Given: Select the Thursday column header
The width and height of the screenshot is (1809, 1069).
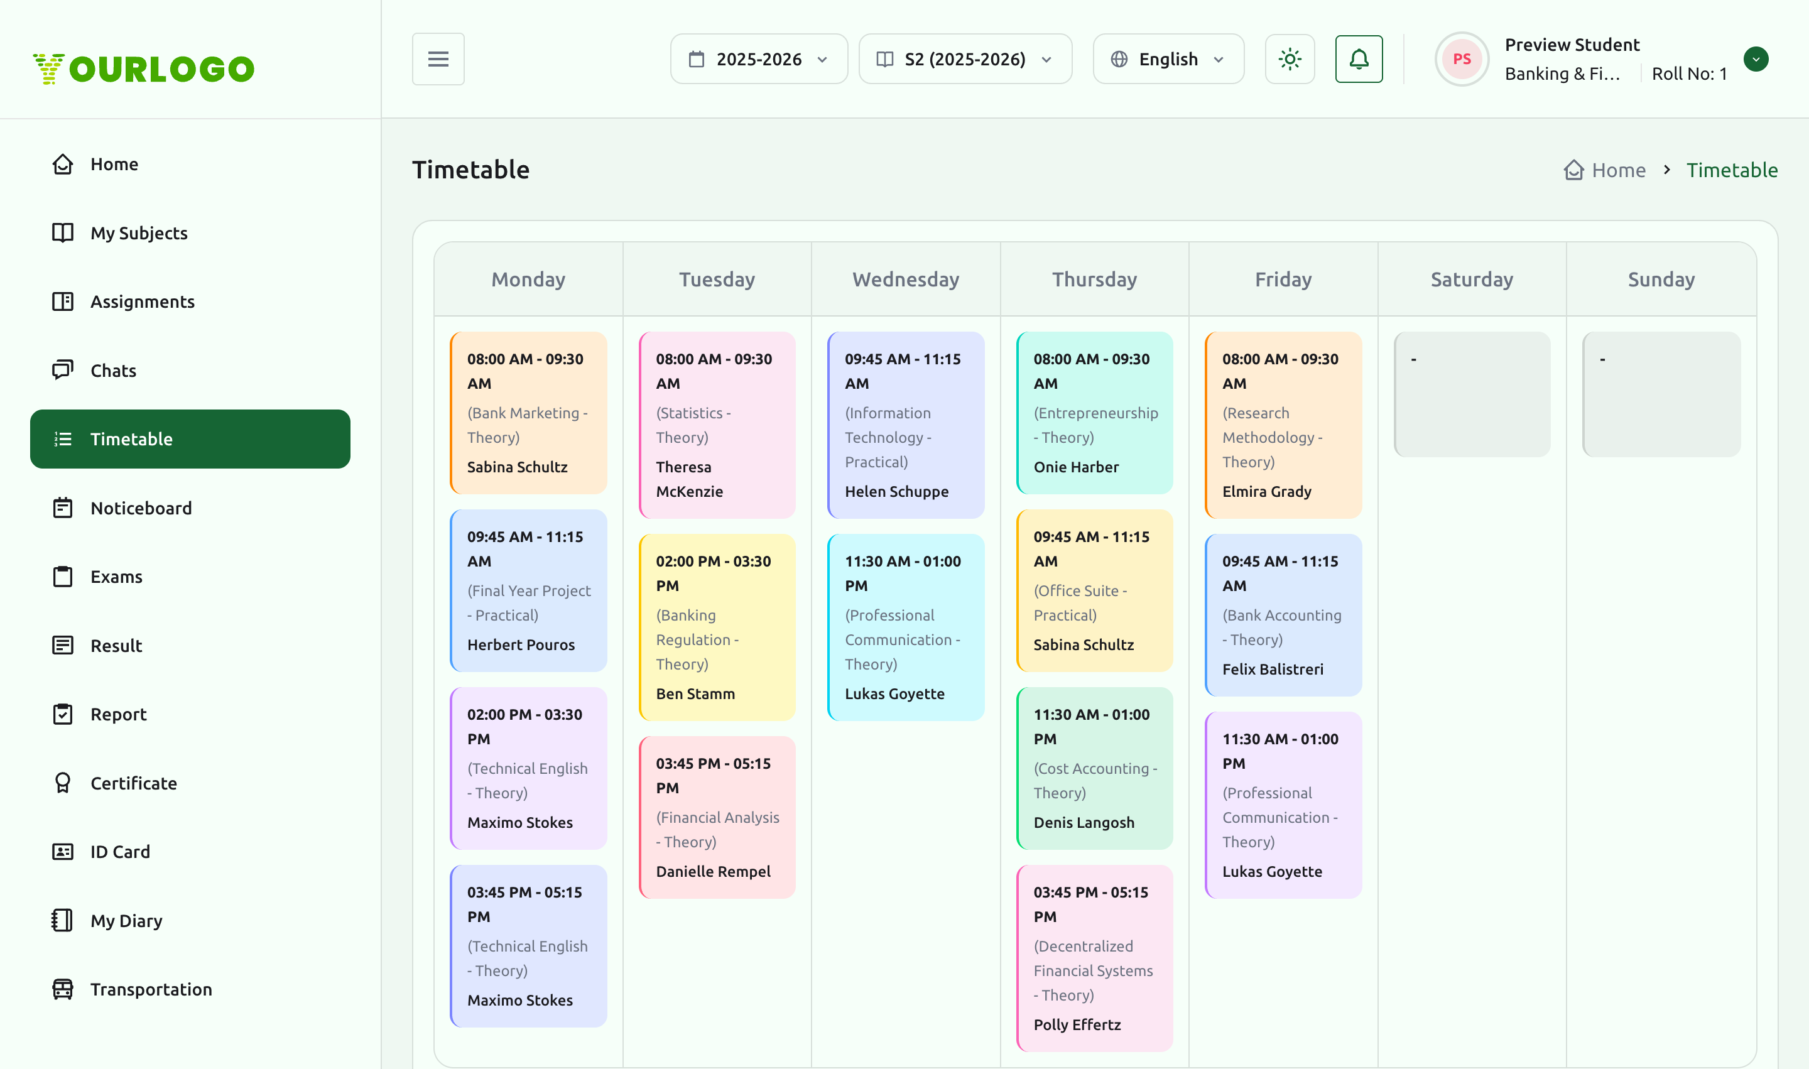Looking at the screenshot, I should pyautogui.click(x=1094, y=279).
